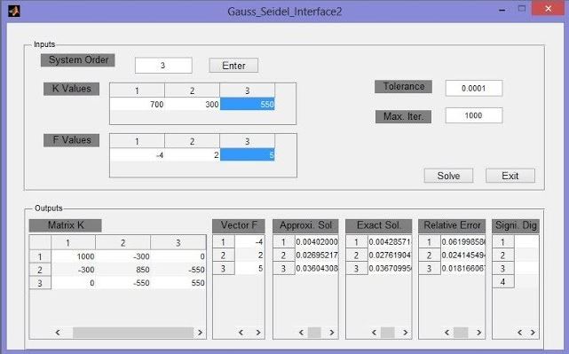Click the System Order input field
This screenshot has width=569, height=354.
click(x=163, y=66)
